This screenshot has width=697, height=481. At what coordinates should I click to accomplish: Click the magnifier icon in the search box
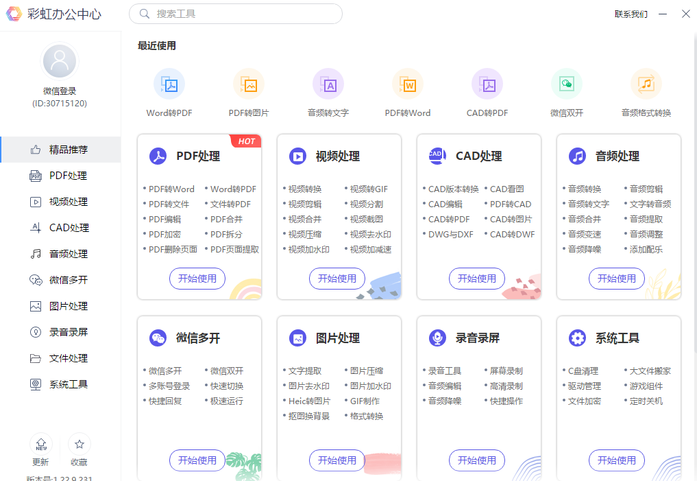click(145, 14)
